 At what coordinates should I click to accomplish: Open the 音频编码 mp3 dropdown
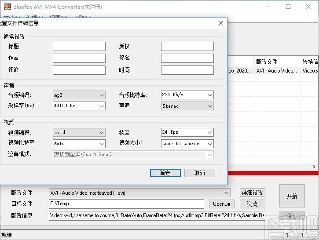point(79,95)
